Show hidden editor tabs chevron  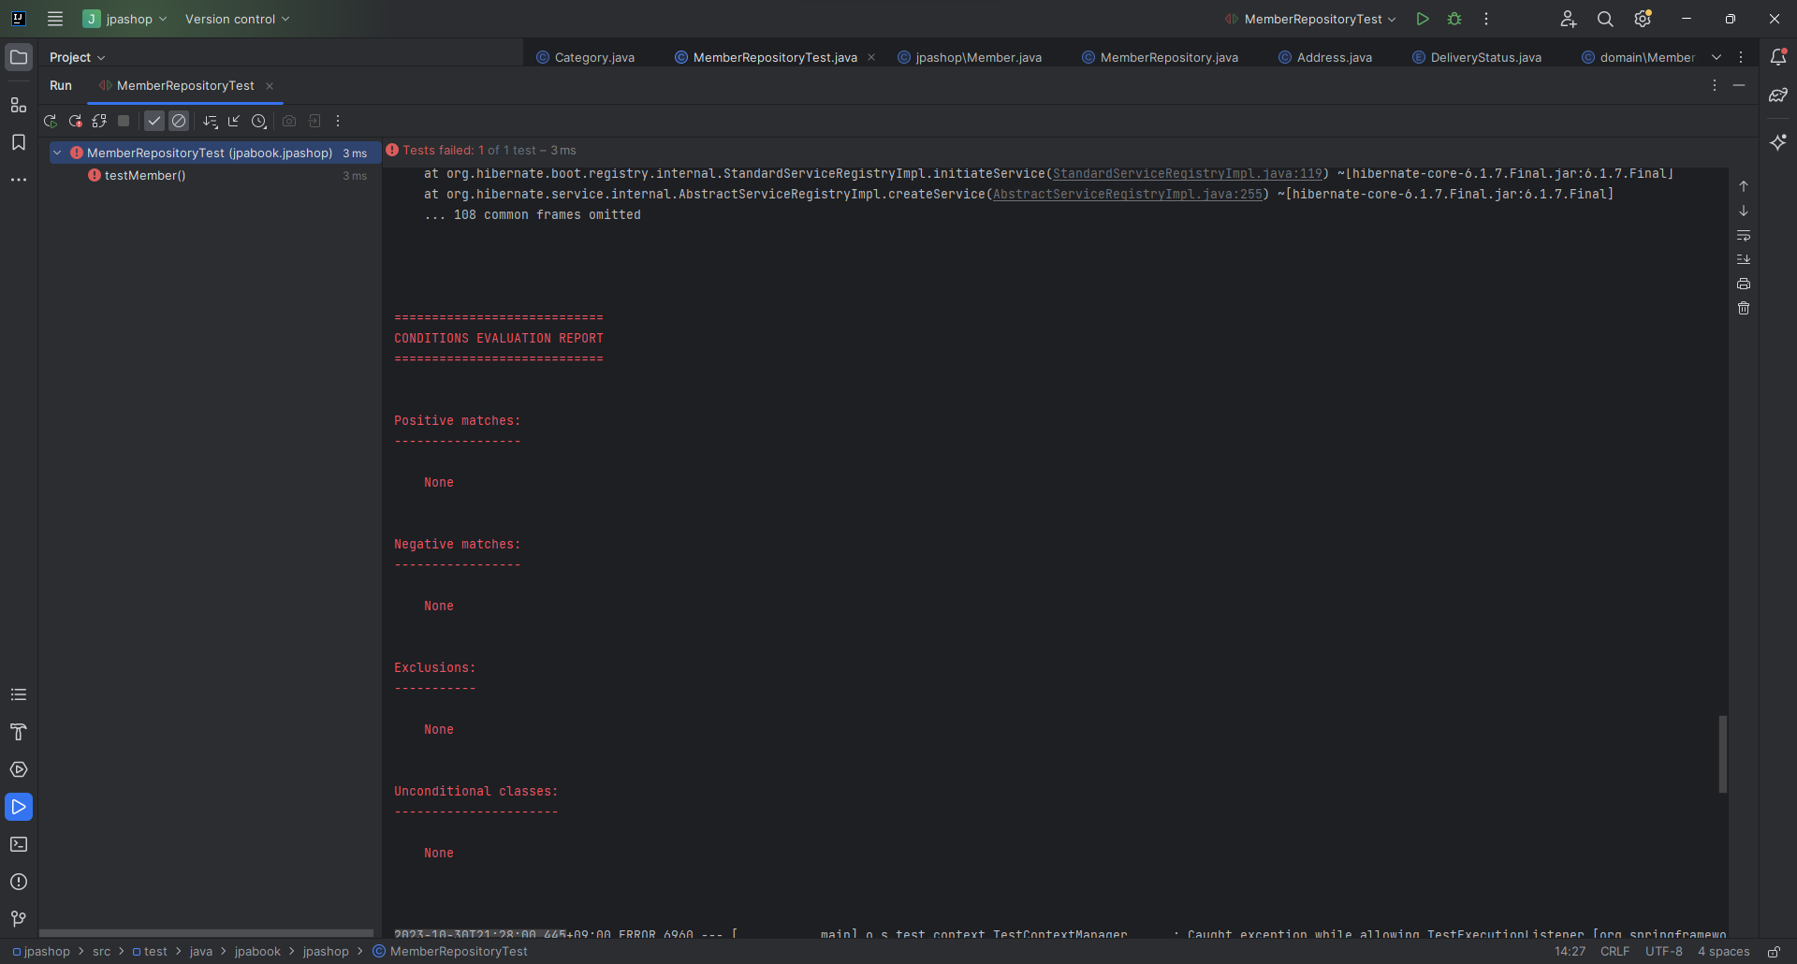(x=1717, y=57)
